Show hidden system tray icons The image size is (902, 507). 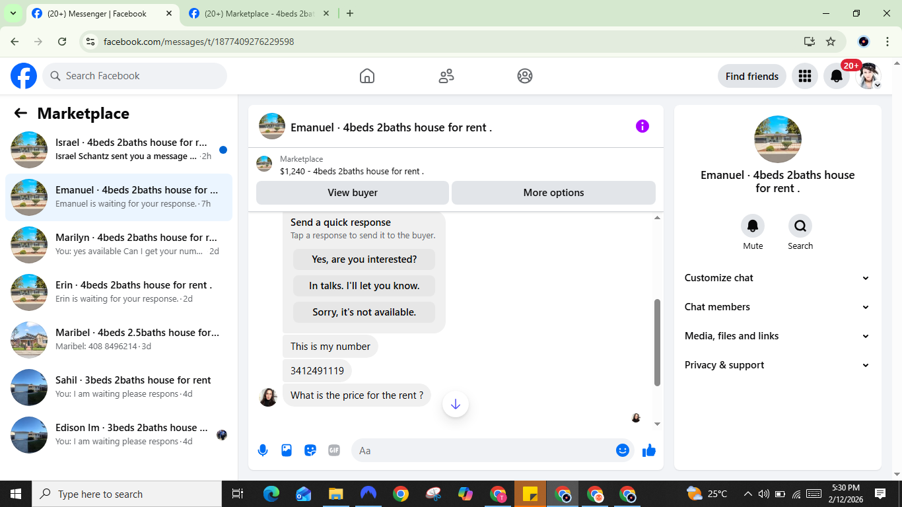click(748, 494)
